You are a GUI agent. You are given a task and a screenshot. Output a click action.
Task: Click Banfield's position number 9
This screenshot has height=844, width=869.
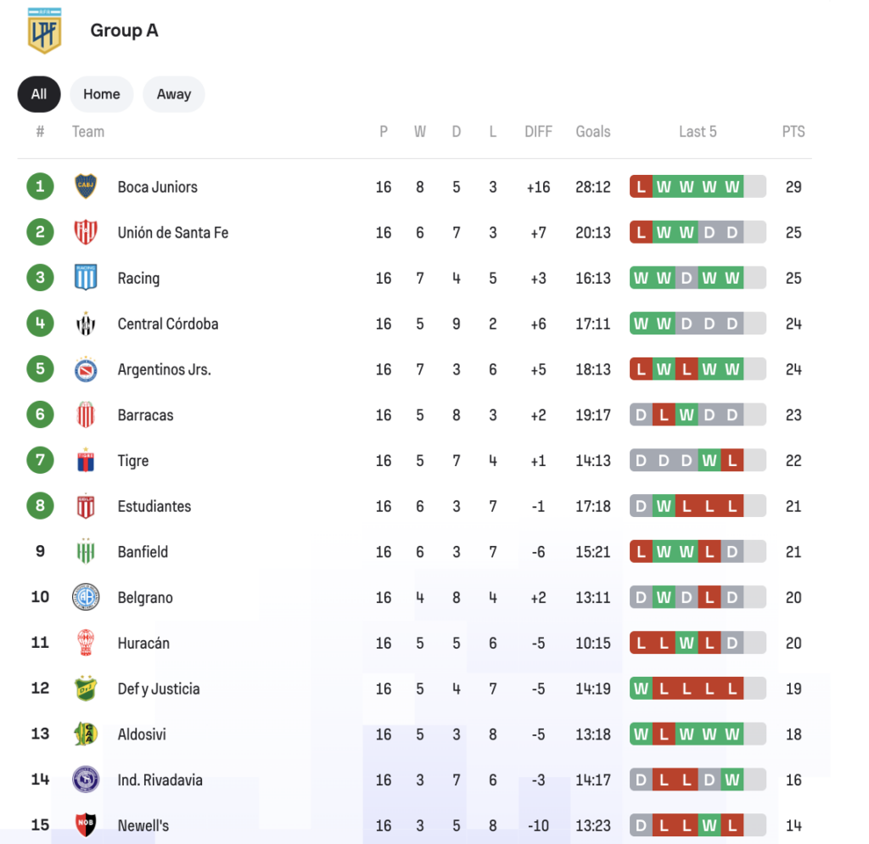click(x=40, y=552)
